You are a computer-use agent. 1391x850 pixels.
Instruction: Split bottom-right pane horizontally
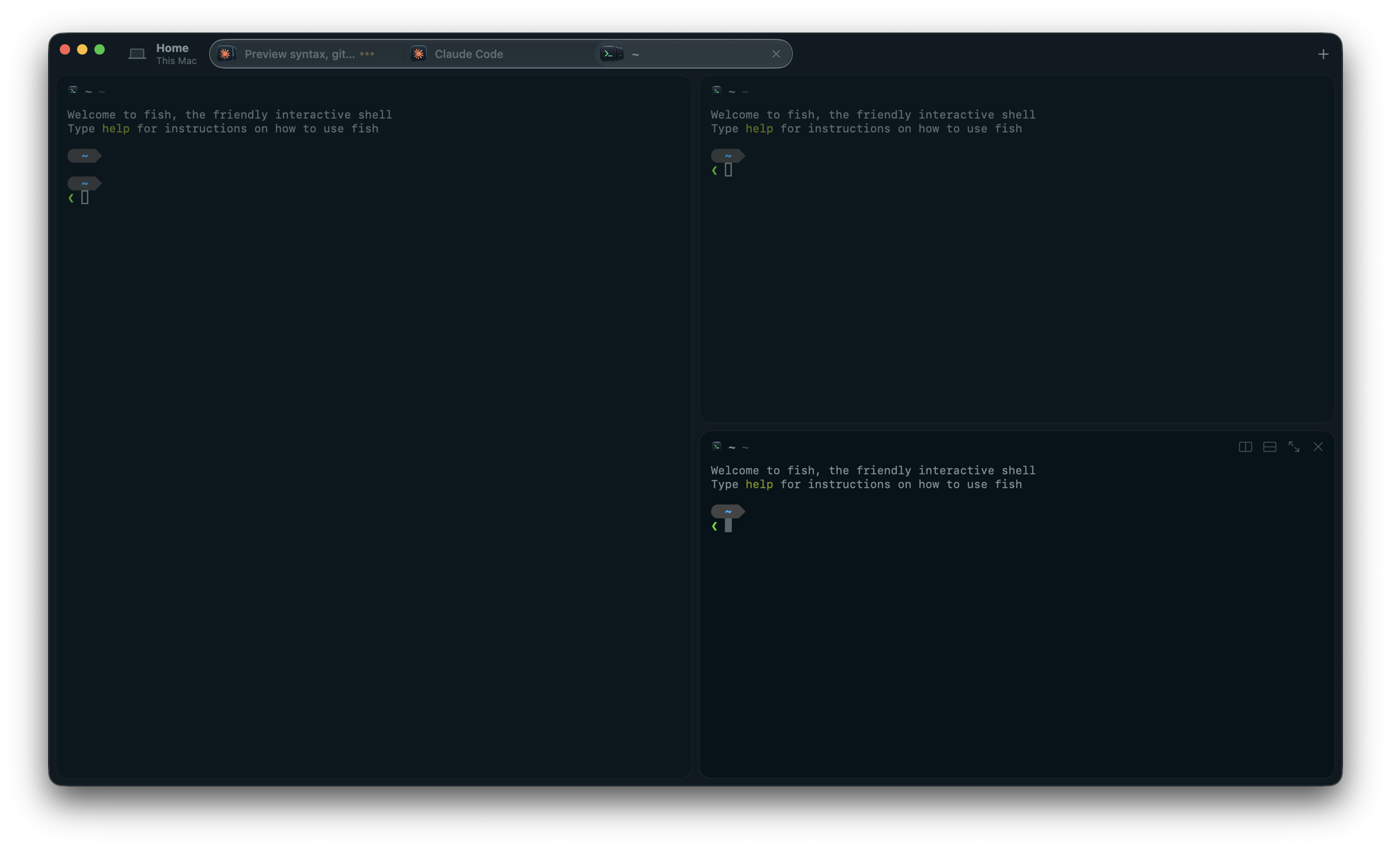pyautogui.click(x=1270, y=447)
